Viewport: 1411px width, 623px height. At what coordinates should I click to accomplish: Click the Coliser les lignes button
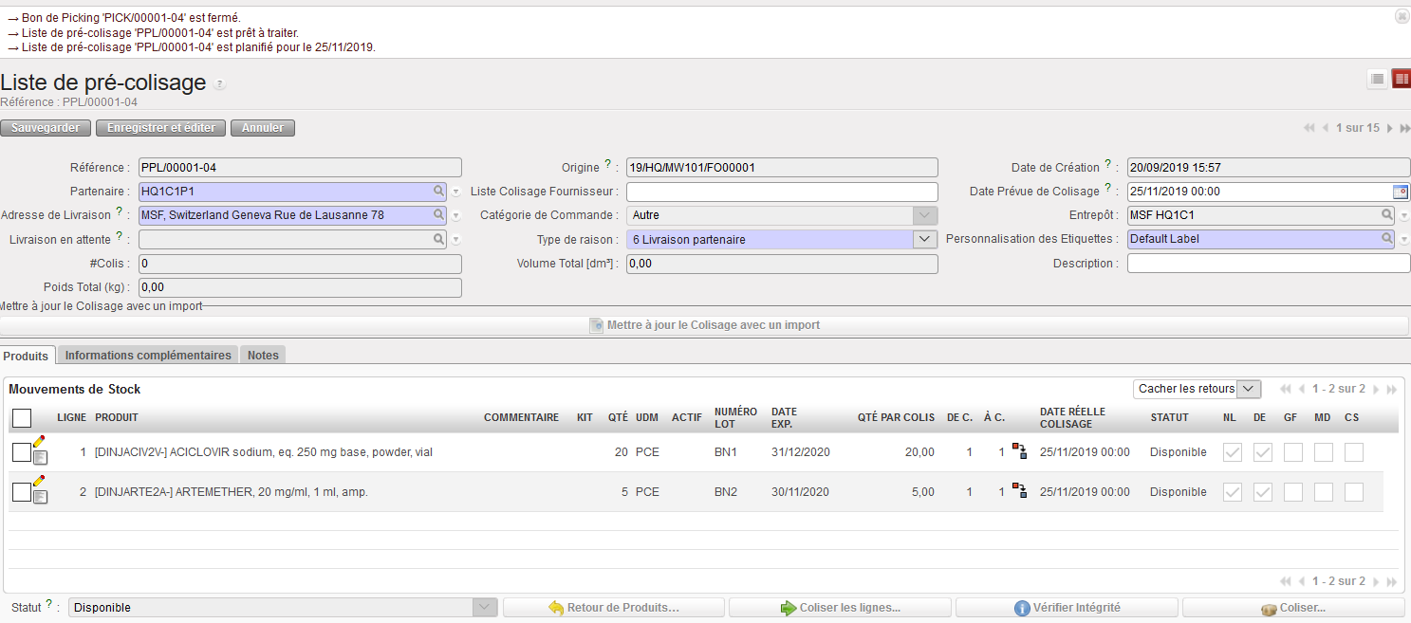coord(840,608)
